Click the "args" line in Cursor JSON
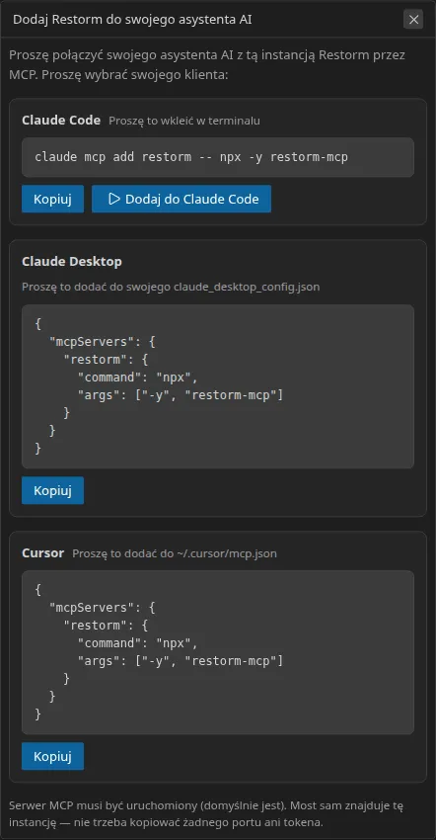This screenshot has width=436, height=840. pyautogui.click(x=181, y=661)
